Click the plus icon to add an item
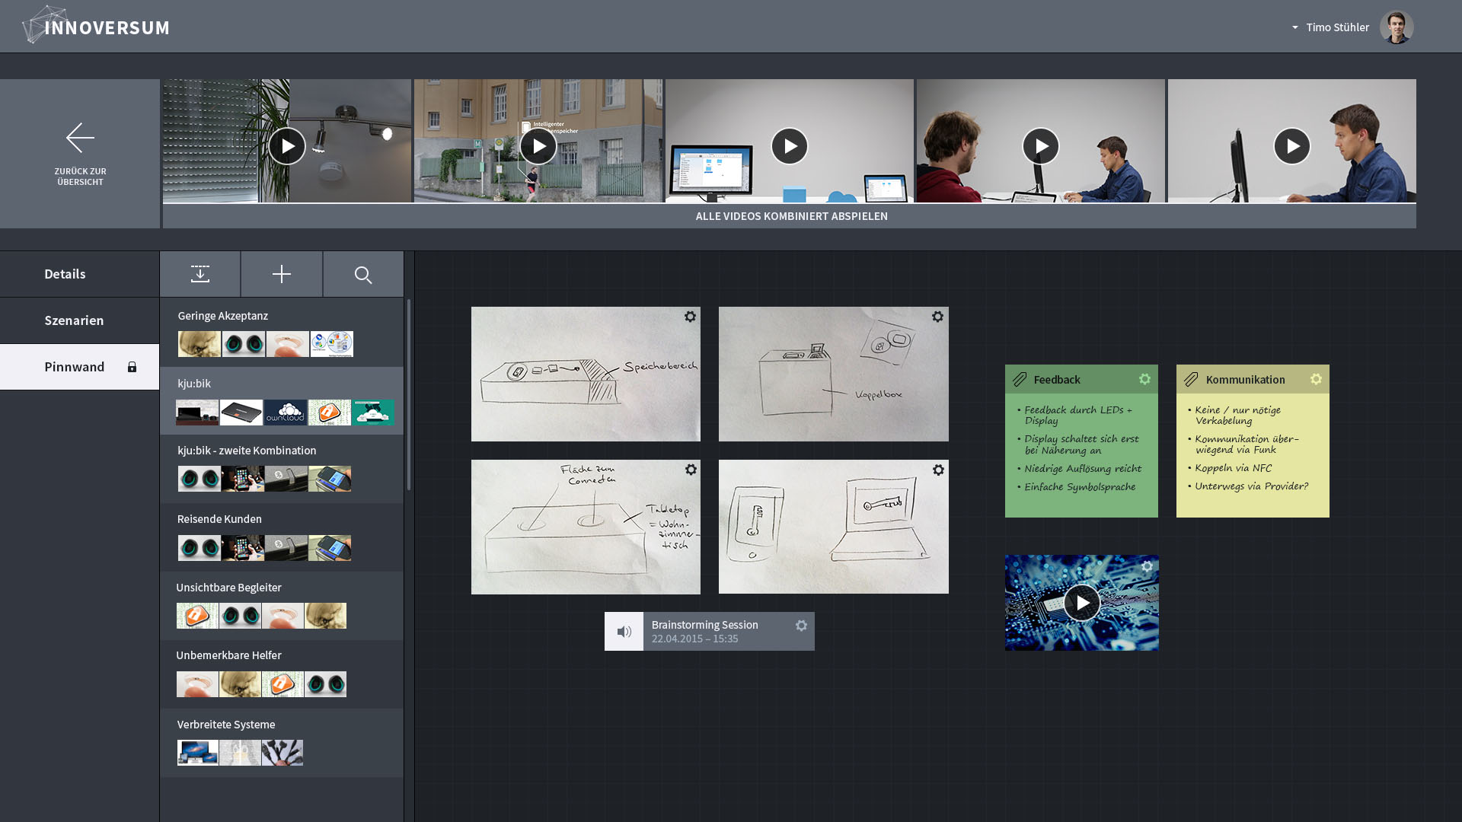 tap(282, 274)
